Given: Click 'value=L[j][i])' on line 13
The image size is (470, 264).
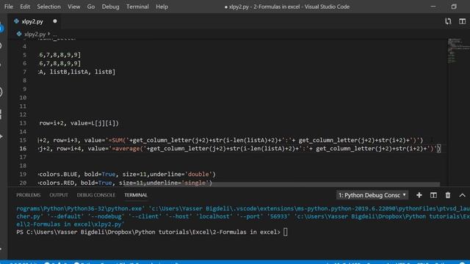Looking at the screenshot, I should (x=95, y=123).
